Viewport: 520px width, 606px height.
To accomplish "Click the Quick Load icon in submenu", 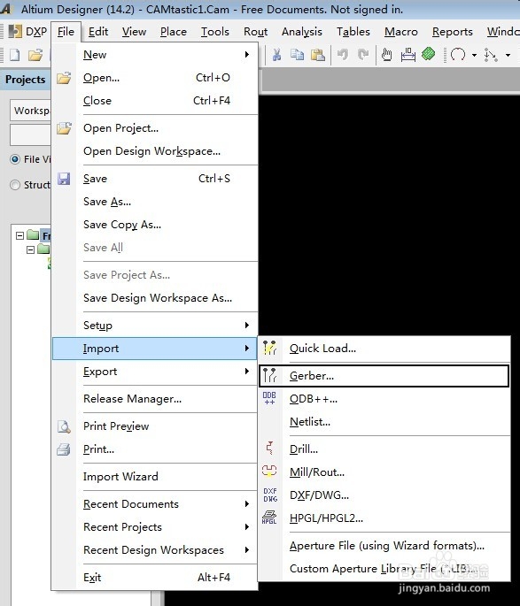I will click(269, 348).
